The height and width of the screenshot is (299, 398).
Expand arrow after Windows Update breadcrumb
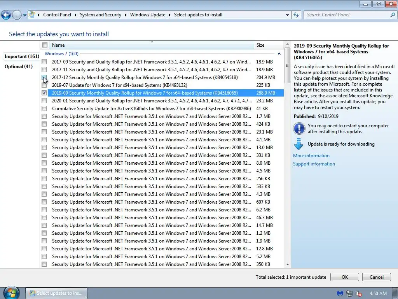pos(169,15)
